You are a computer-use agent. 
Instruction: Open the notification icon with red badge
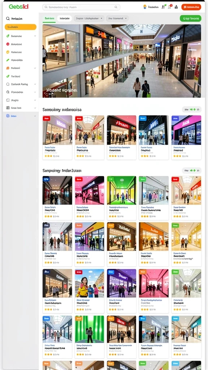pyautogui.click(x=170, y=7)
